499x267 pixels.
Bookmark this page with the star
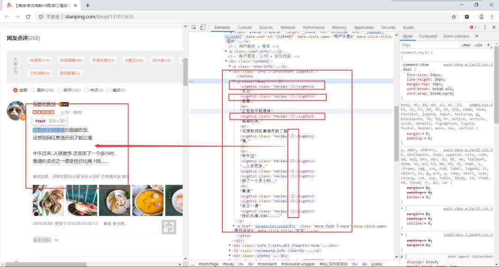click(454, 17)
